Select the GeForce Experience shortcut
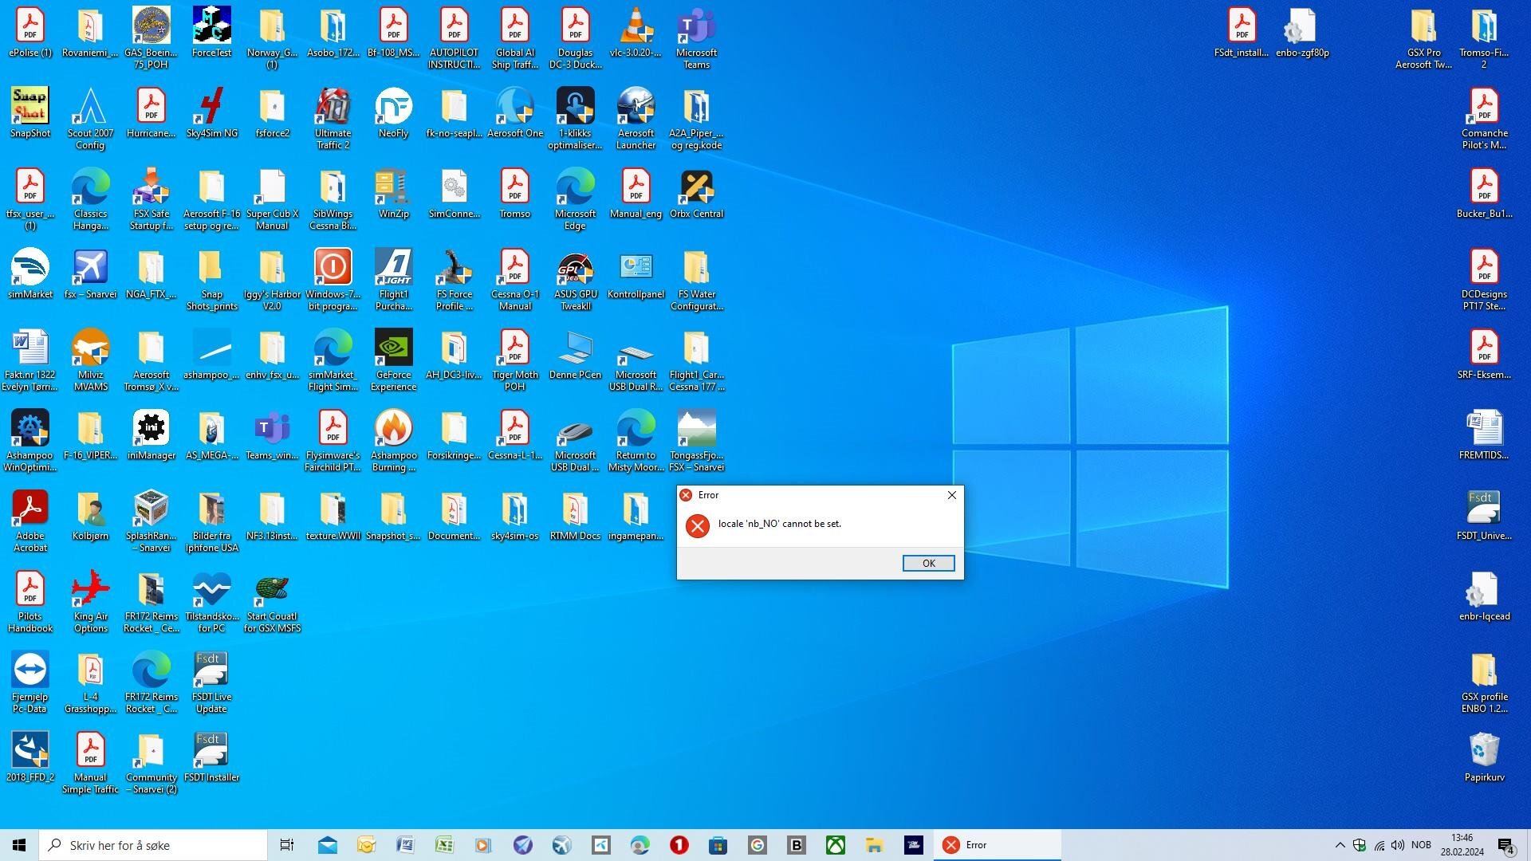This screenshot has width=1531, height=861. coord(393,360)
